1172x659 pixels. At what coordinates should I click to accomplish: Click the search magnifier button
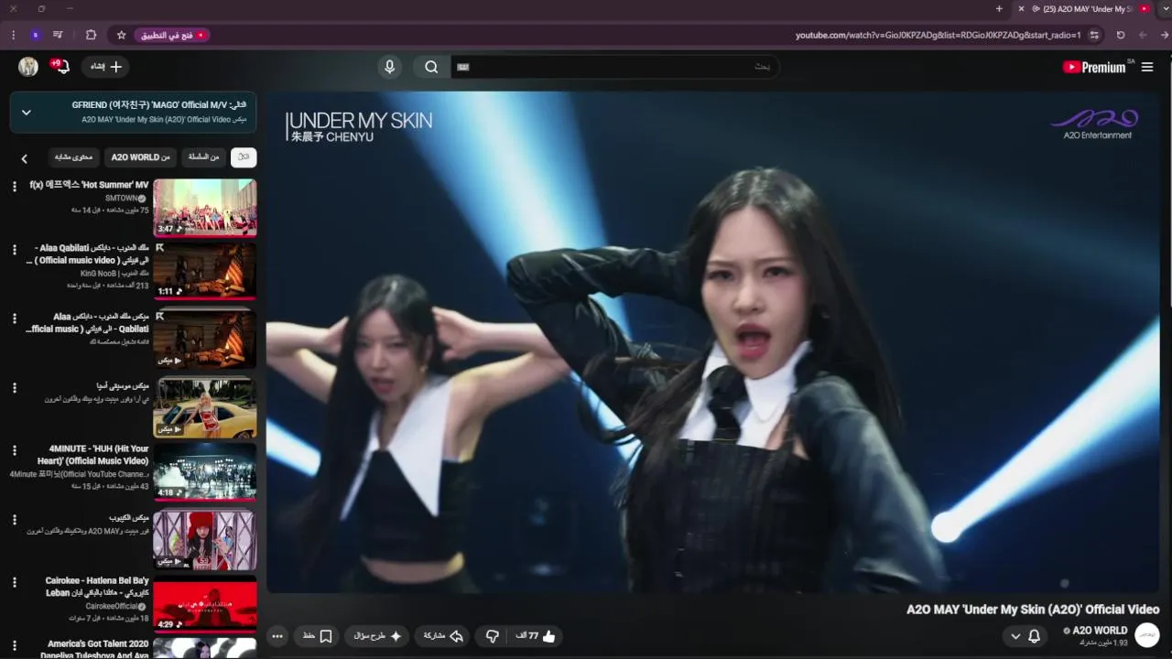431,67
